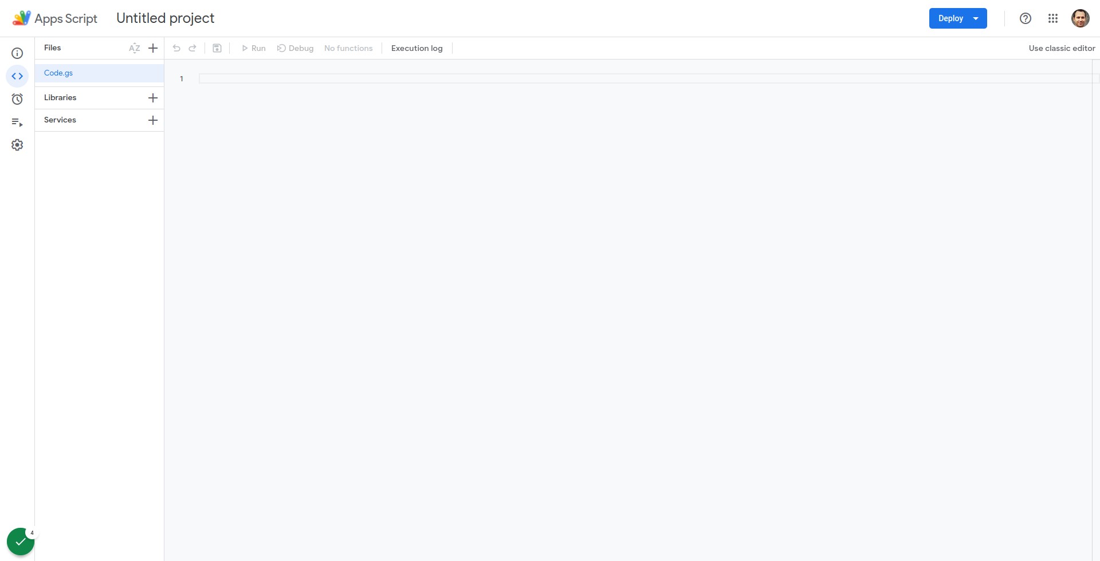Viewport: 1100px width, 561px height.
Task: Open the Deploy dropdown button
Action: pyautogui.click(x=958, y=18)
